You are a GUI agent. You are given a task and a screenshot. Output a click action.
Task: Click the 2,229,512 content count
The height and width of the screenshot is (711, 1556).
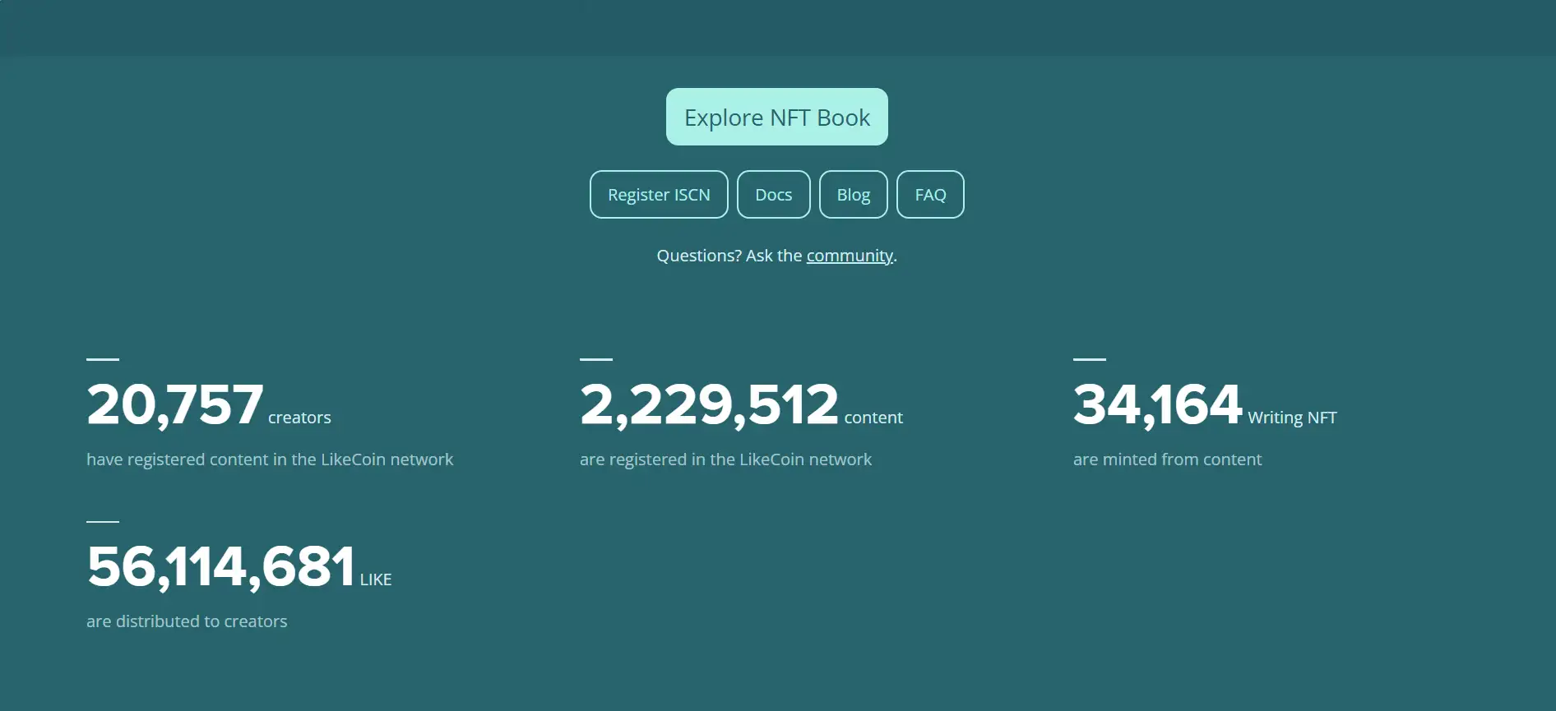pyautogui.click(x=709, y=404)
